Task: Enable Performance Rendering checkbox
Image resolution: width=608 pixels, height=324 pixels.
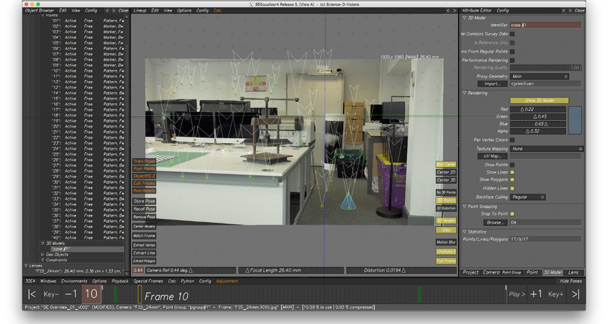Action: (512, 60)
